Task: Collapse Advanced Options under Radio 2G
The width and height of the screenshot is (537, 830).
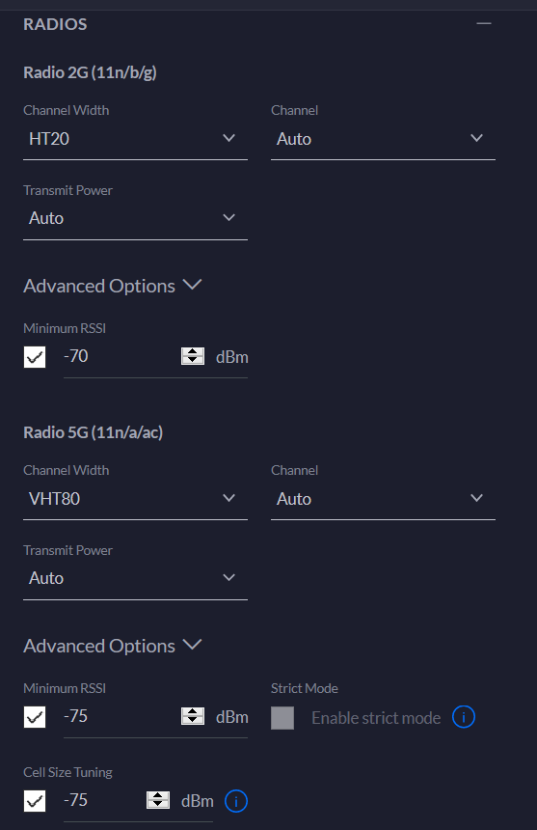Action: point(113,286)
